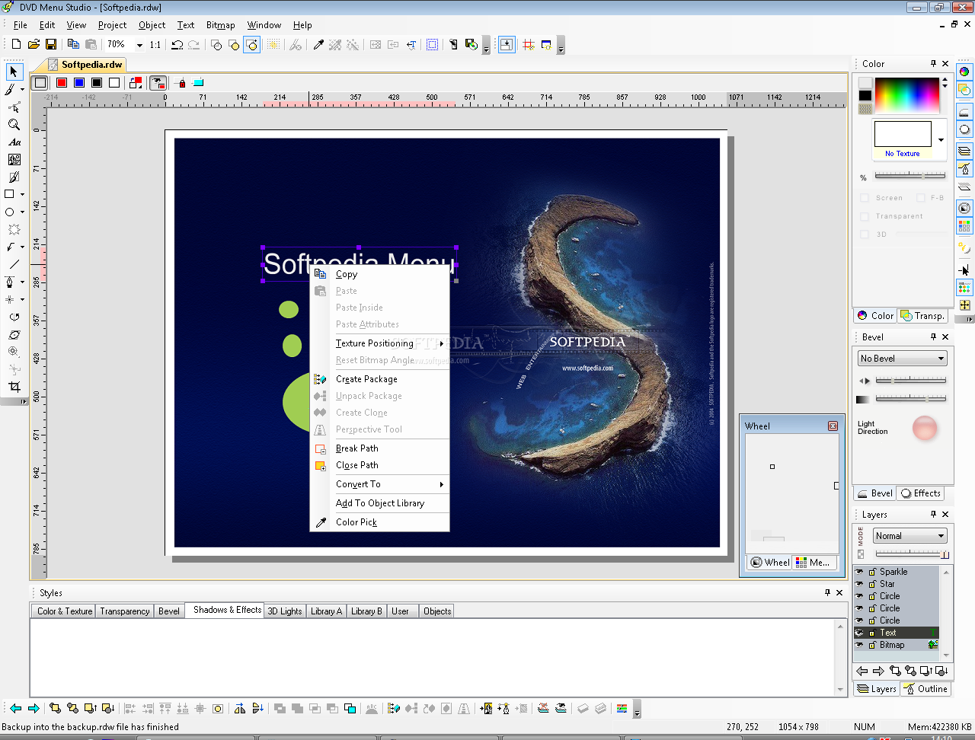Select the crop tool
This screenshot has height=740, width=975.
tap(14, 387)
